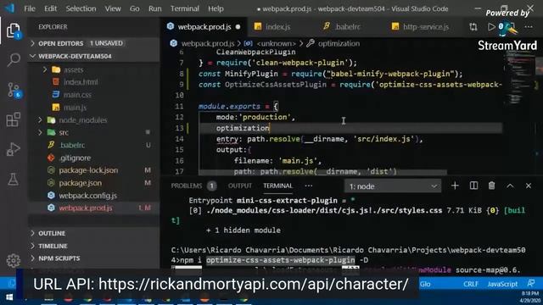Maximize panel with chevron up icon

(x=510, y=186)
